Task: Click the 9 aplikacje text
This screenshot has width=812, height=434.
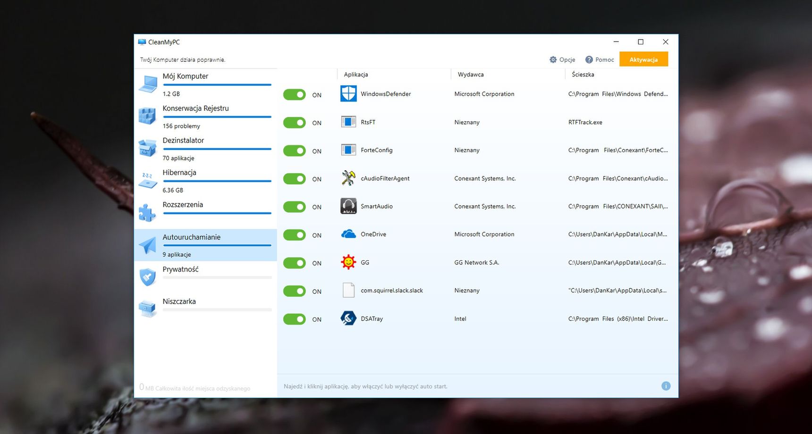Action: point(177,254)
